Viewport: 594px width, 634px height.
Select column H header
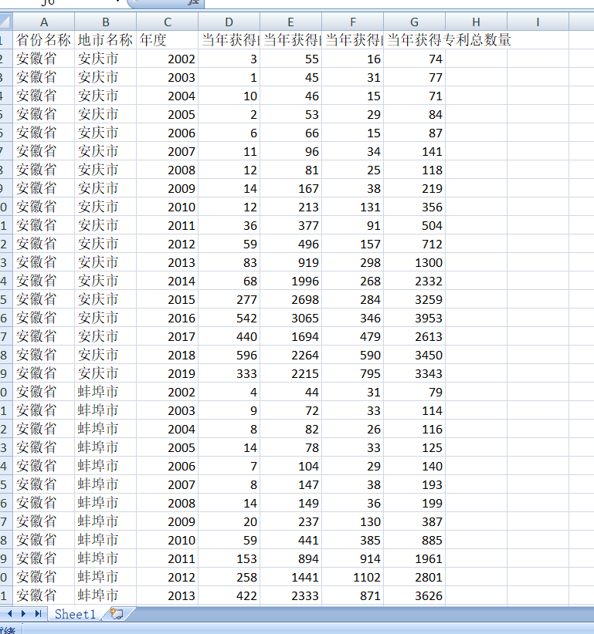click(476, 22)
